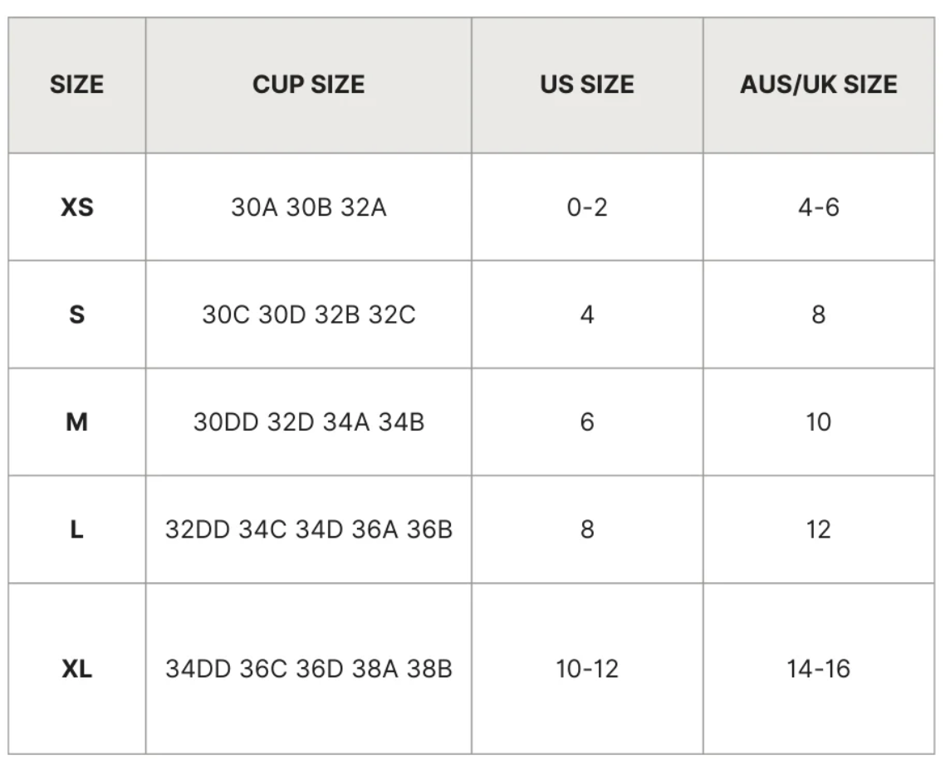This screenshot has width=945, height=770.
Task: Click the AUS/UK SIZE column header
Action: (818, 85)
